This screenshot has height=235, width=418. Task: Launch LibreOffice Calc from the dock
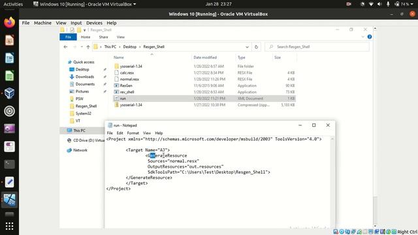[x=9, y=76]
